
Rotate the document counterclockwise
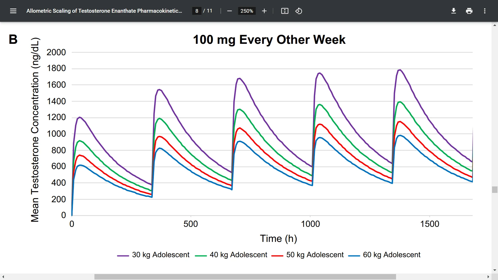[299, 11]
